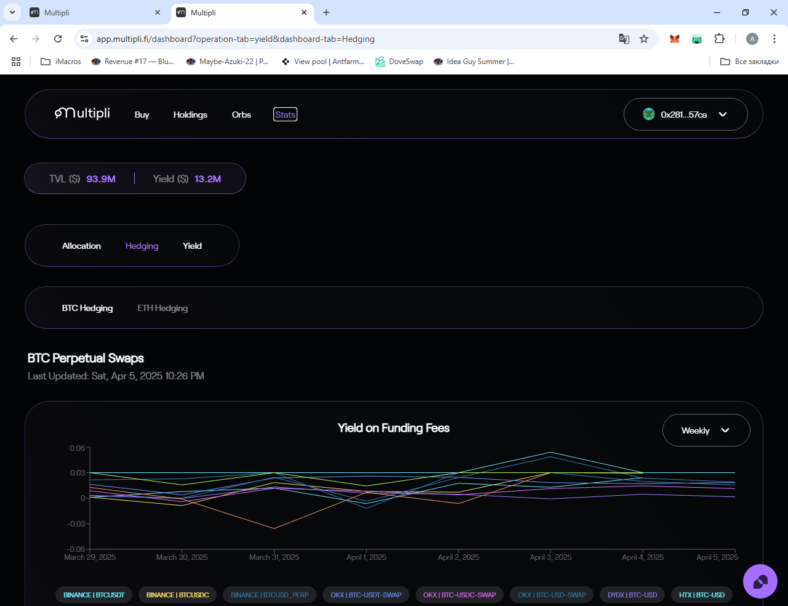The height and width of the screenshot is (606, 788).
Task: Click the Last Updated timestamp text
Action: point(116,376)
